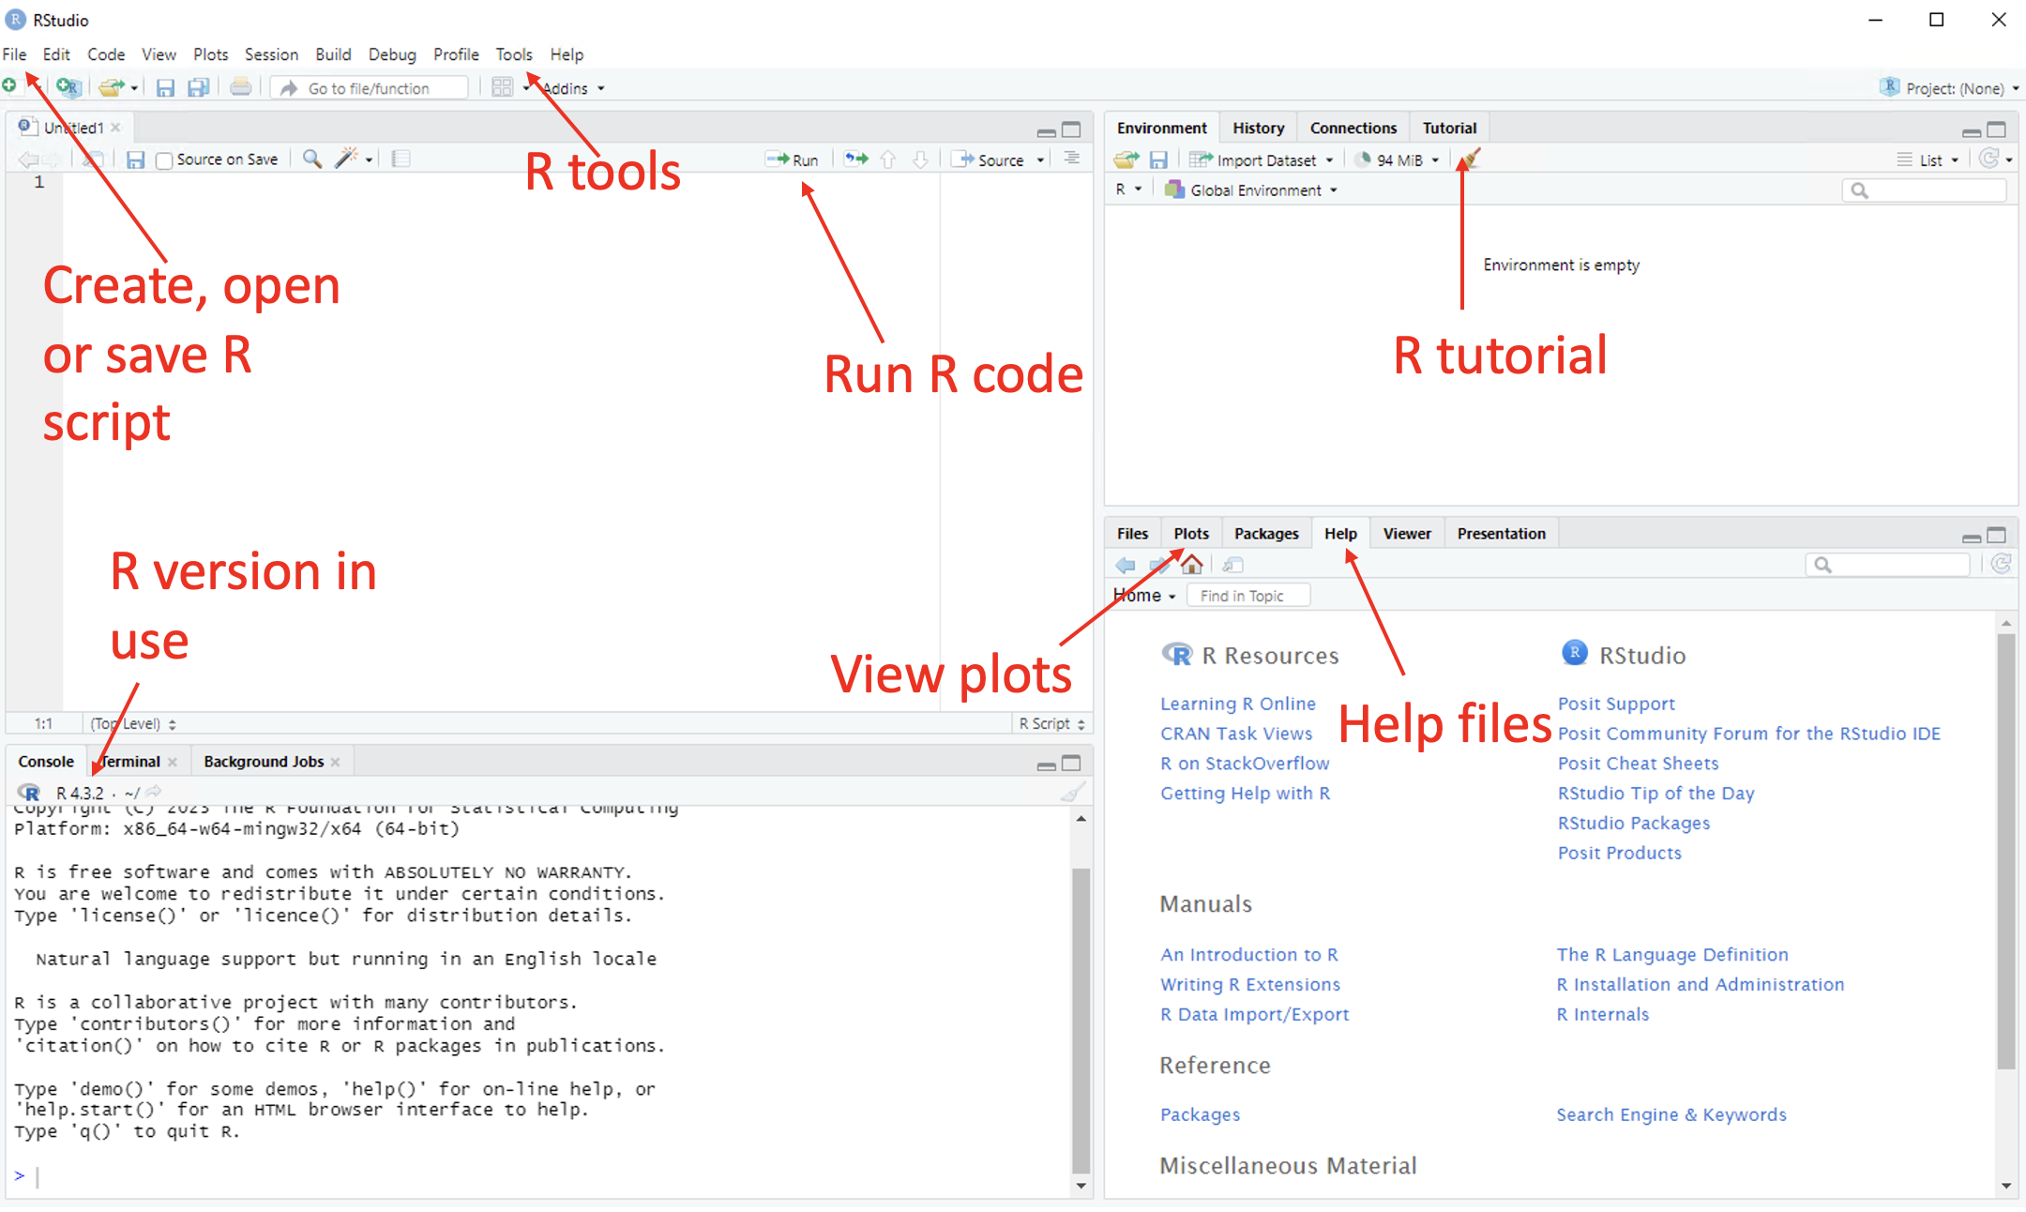Refresh the Environment pane

coord(1988,159)
